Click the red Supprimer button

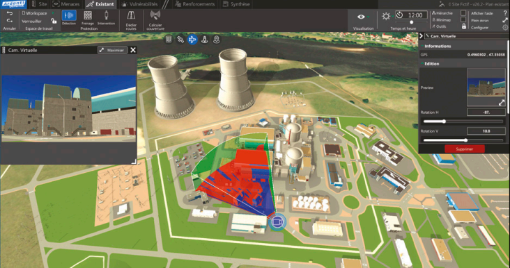tap(465, 149)
